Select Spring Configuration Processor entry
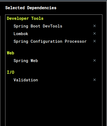 tap(50, 41)
